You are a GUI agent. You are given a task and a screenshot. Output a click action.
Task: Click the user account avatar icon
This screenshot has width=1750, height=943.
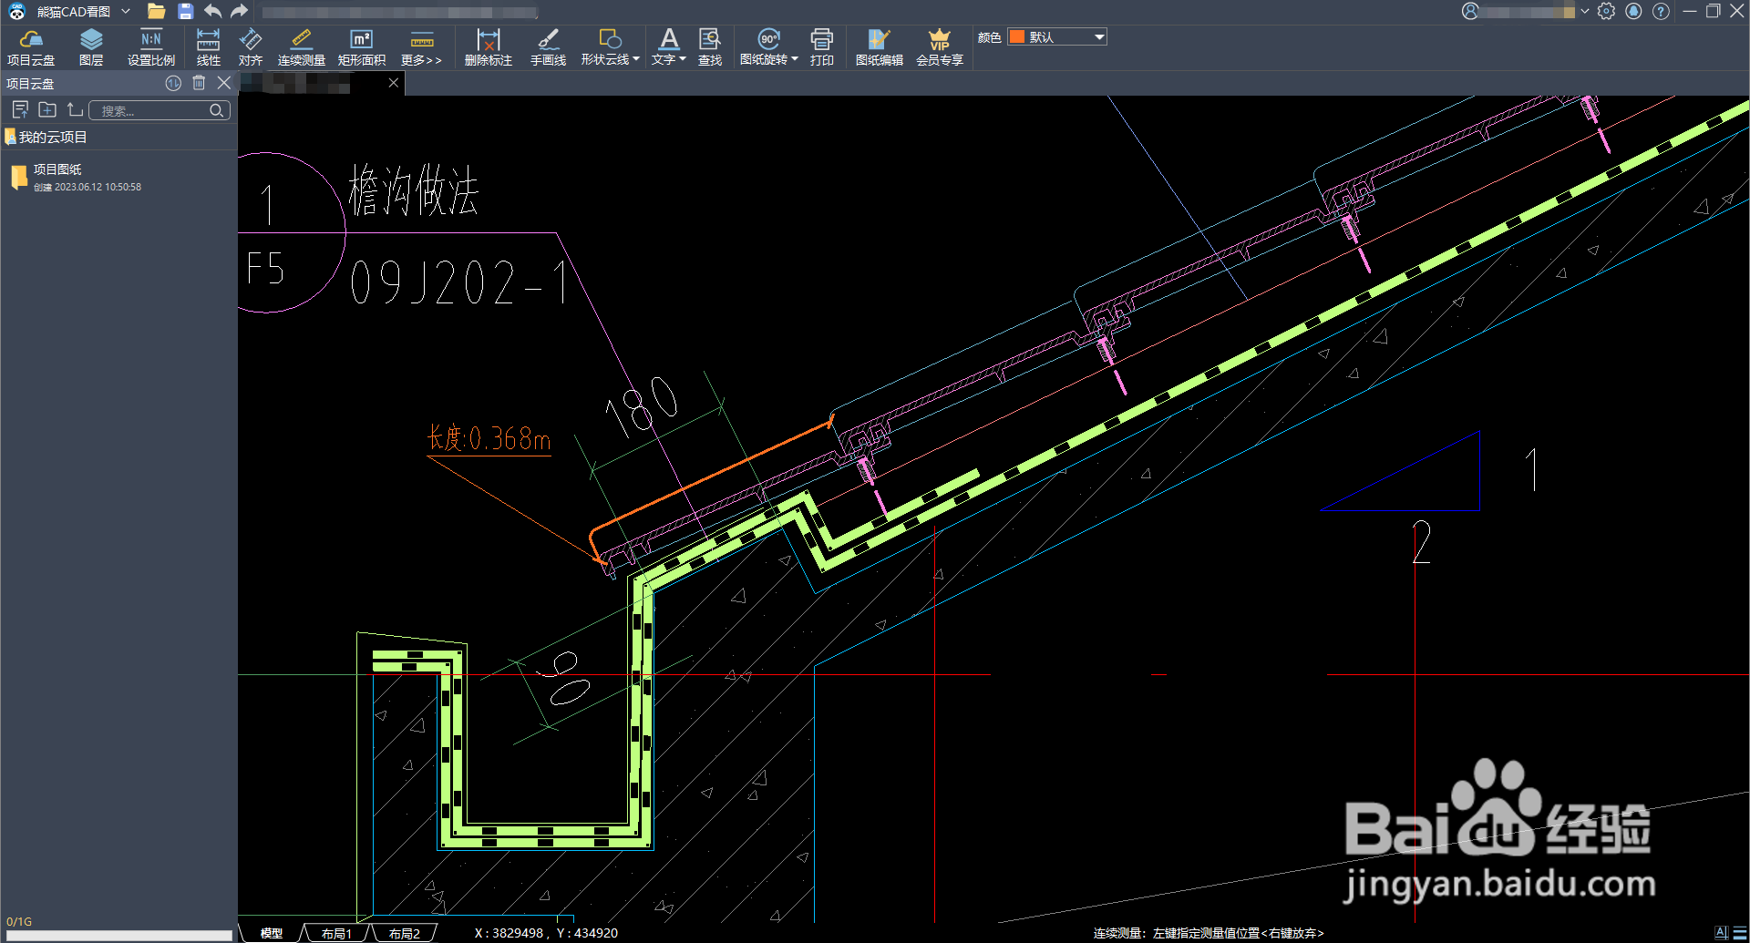pyautogui.click(x=1470, y=11)
